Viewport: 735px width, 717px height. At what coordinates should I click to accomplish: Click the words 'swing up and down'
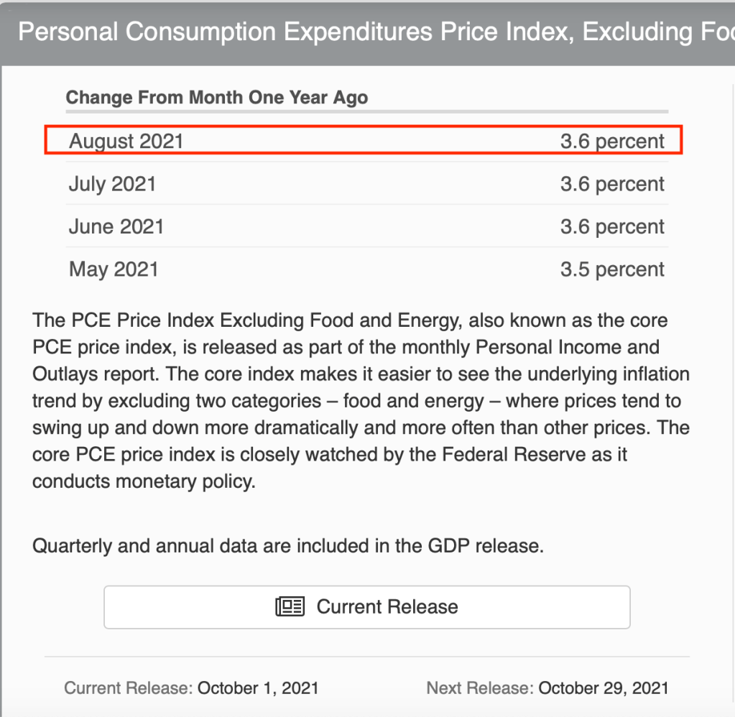tap(116, 428)
